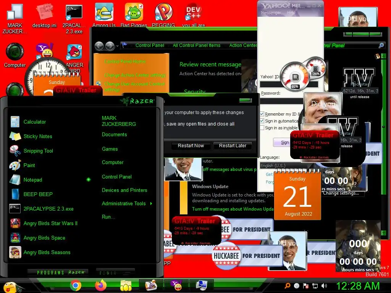Open the navigation history dropdown arrow

[x=117, y=46]
